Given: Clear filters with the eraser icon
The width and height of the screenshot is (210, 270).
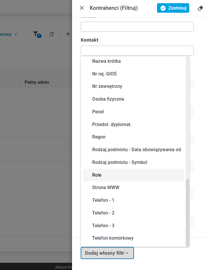Looking at the screenshot, I should (x=200, y=8).
